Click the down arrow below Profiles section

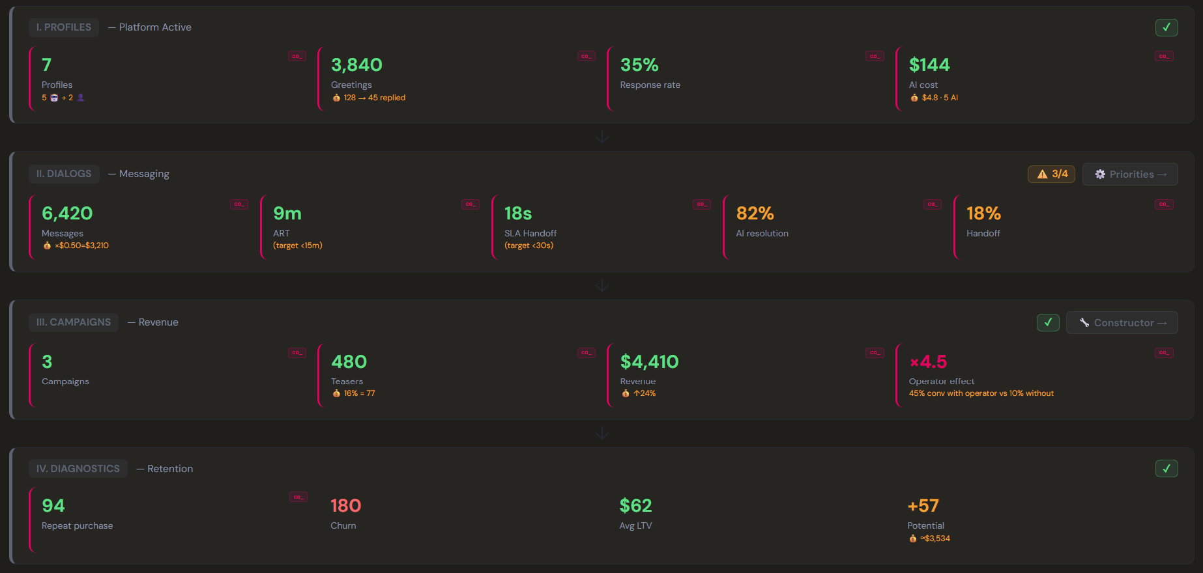tap(602, 137)
